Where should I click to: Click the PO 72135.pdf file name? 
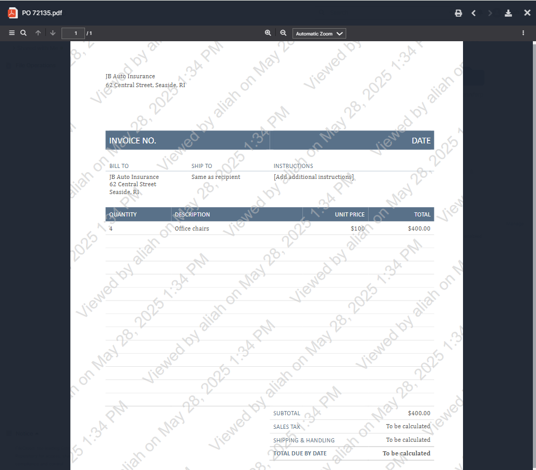(x=42, y=13)
